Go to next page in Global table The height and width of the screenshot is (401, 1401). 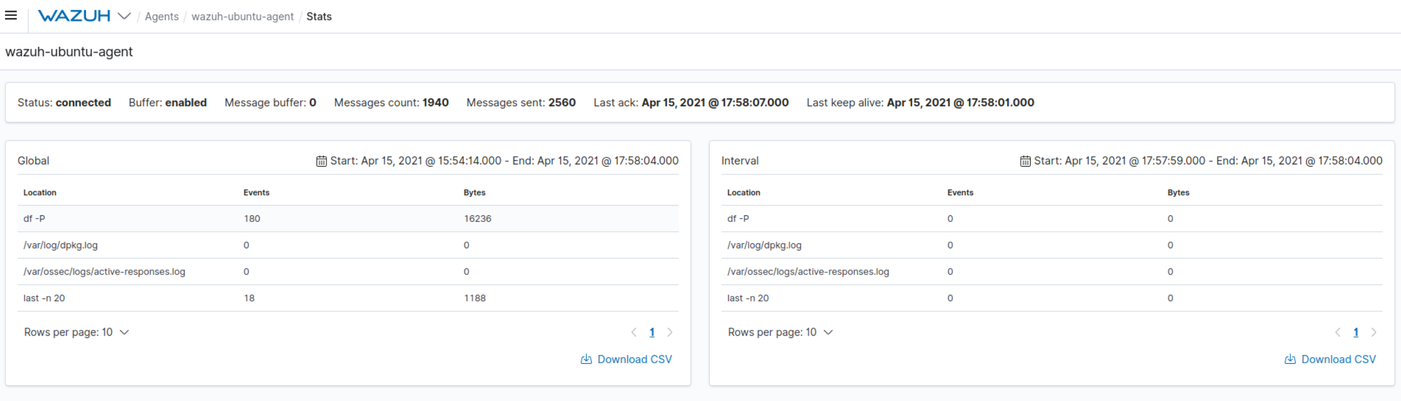(x=670, y=333)
